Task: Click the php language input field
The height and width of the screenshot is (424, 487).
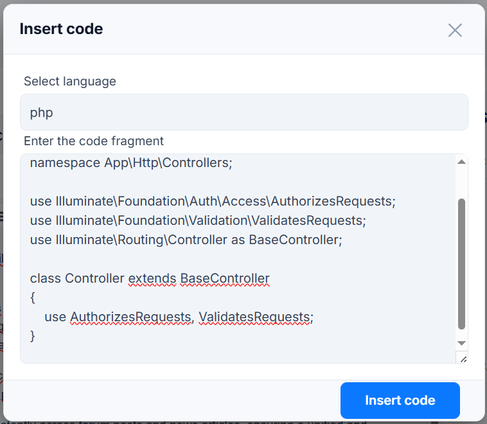Action: click(x=243, y=112)
